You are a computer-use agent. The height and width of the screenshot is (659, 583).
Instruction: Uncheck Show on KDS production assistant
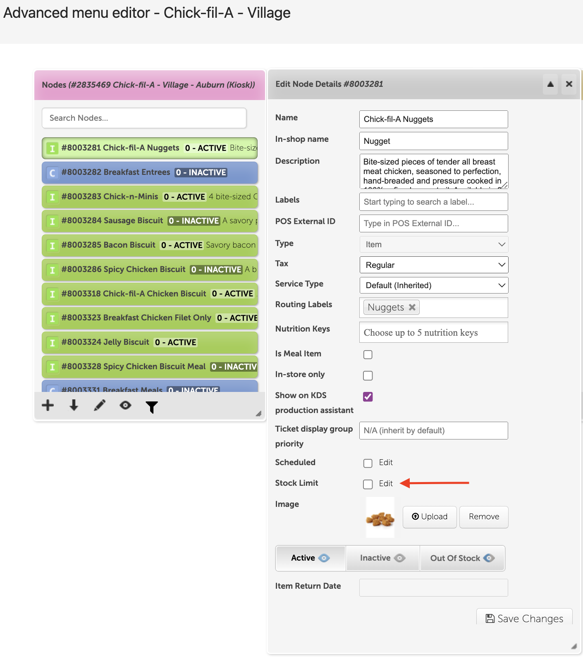tap(368, 397)
